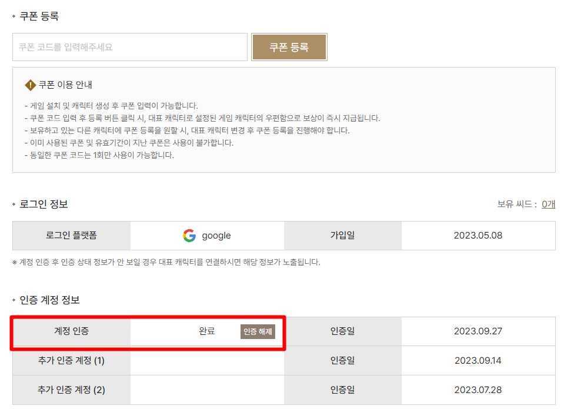Select the 쿠폰 이용 안내 title
Image resolution: width=571 pixels, height=416 pixels.
(65, 85)
